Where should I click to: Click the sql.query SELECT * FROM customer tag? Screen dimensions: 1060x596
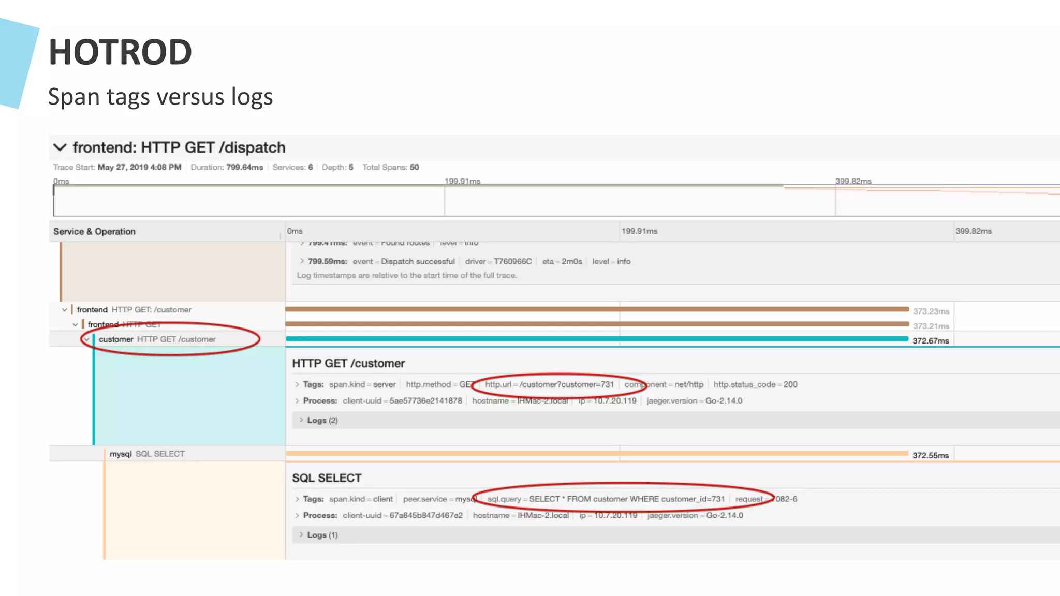pyautogui.click(x=606, y=499)
